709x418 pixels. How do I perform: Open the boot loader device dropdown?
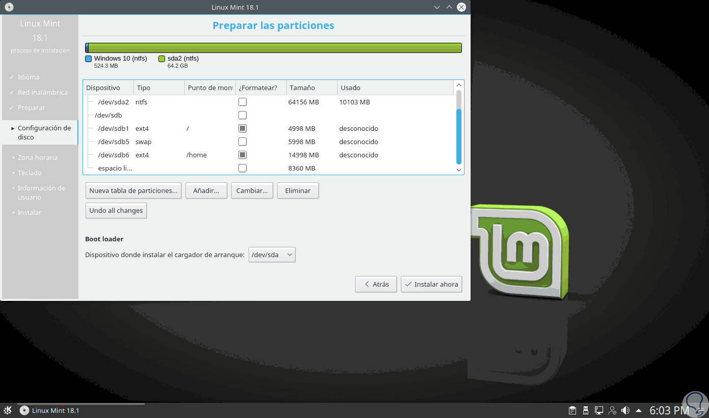click(272, 255)
